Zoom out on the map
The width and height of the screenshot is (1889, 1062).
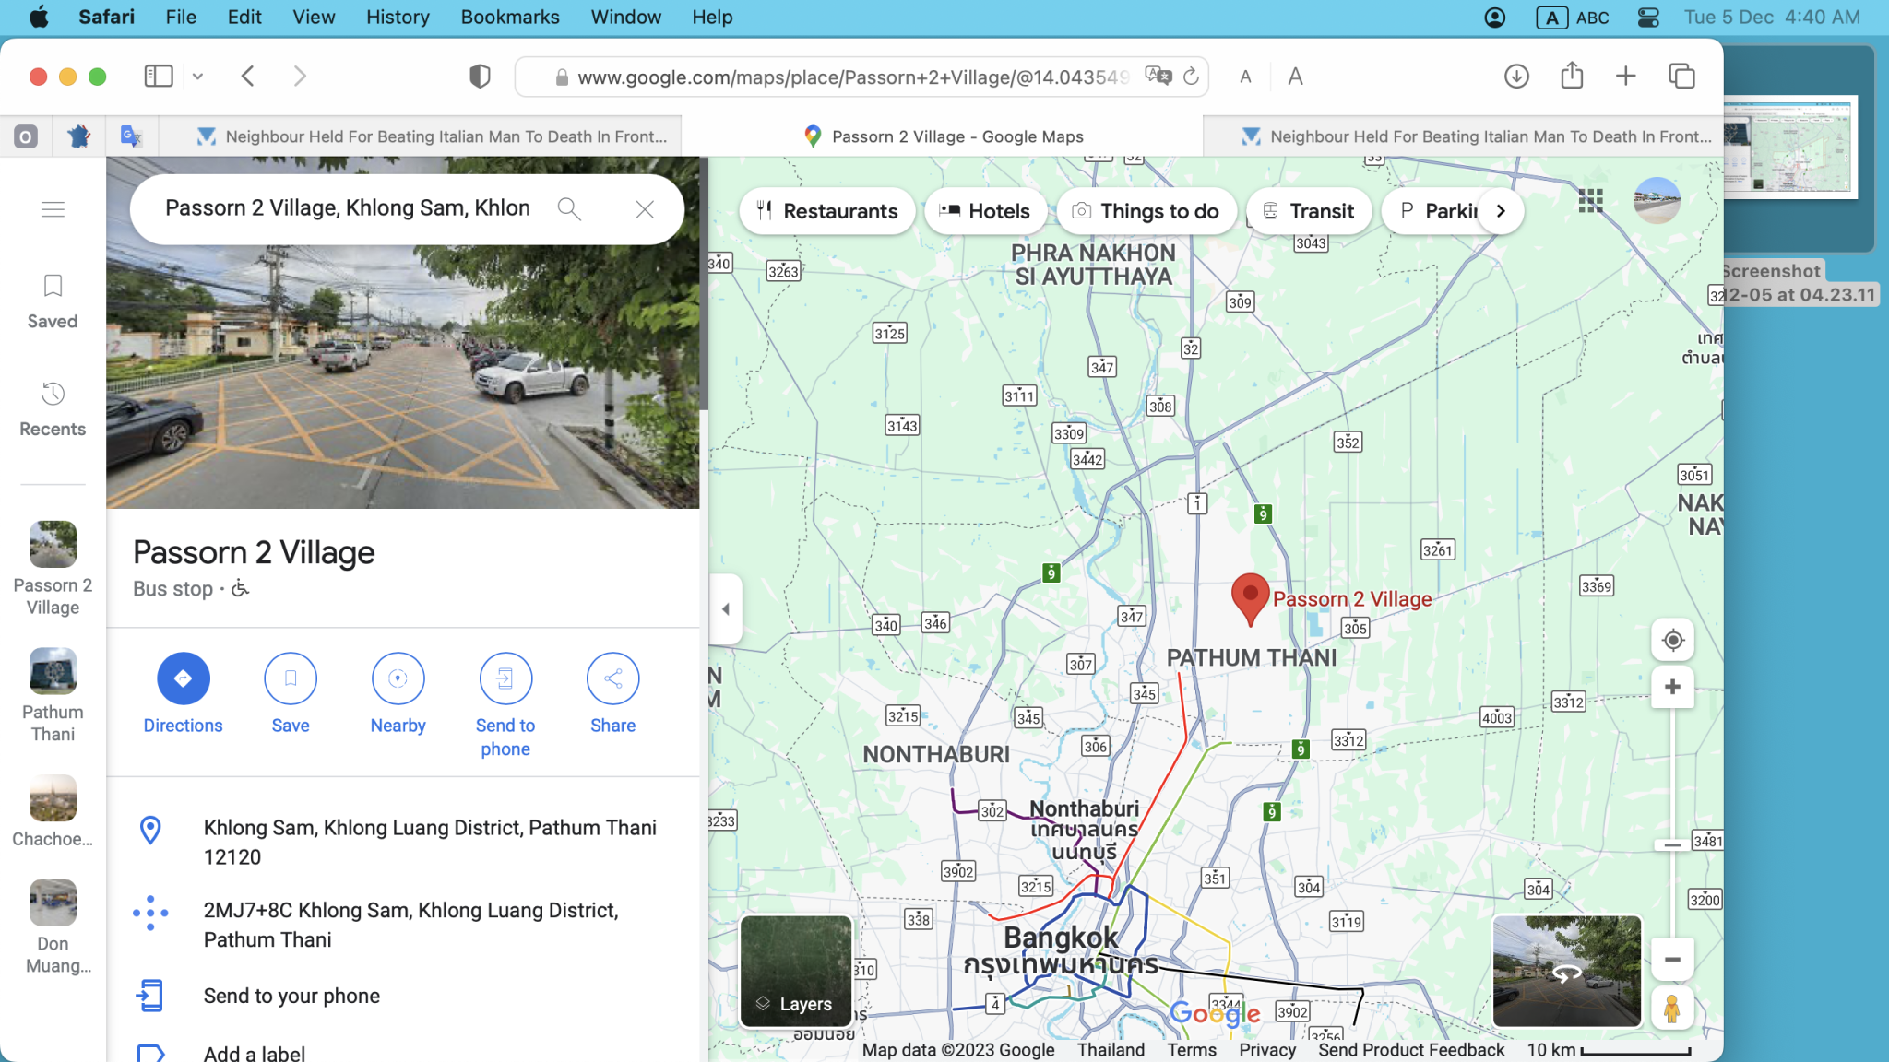tap(1672, 959)
